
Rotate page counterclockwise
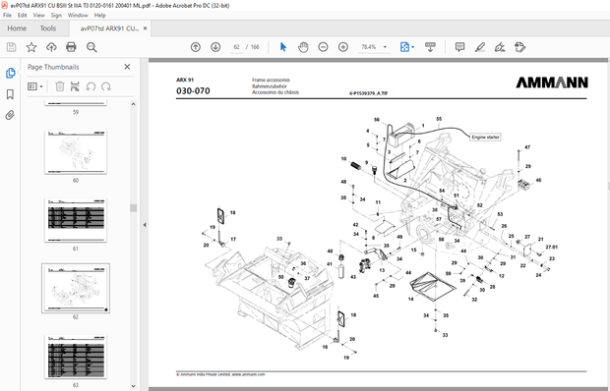coord(91,86)
